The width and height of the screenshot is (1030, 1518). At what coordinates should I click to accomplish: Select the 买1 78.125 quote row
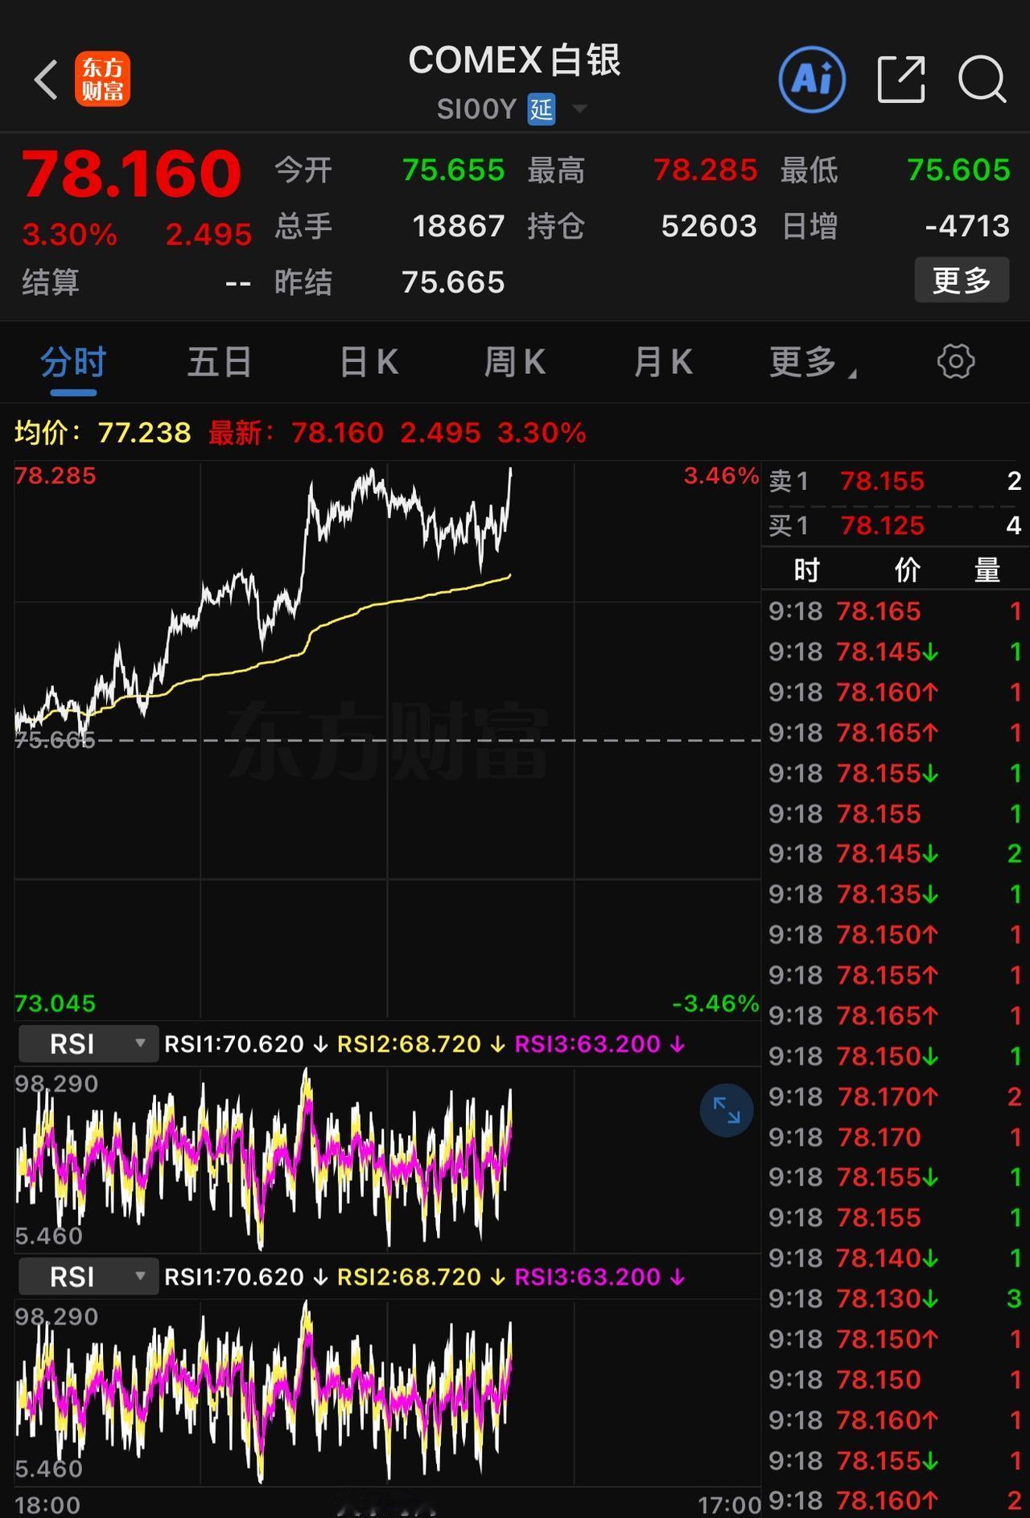(895, 525)
